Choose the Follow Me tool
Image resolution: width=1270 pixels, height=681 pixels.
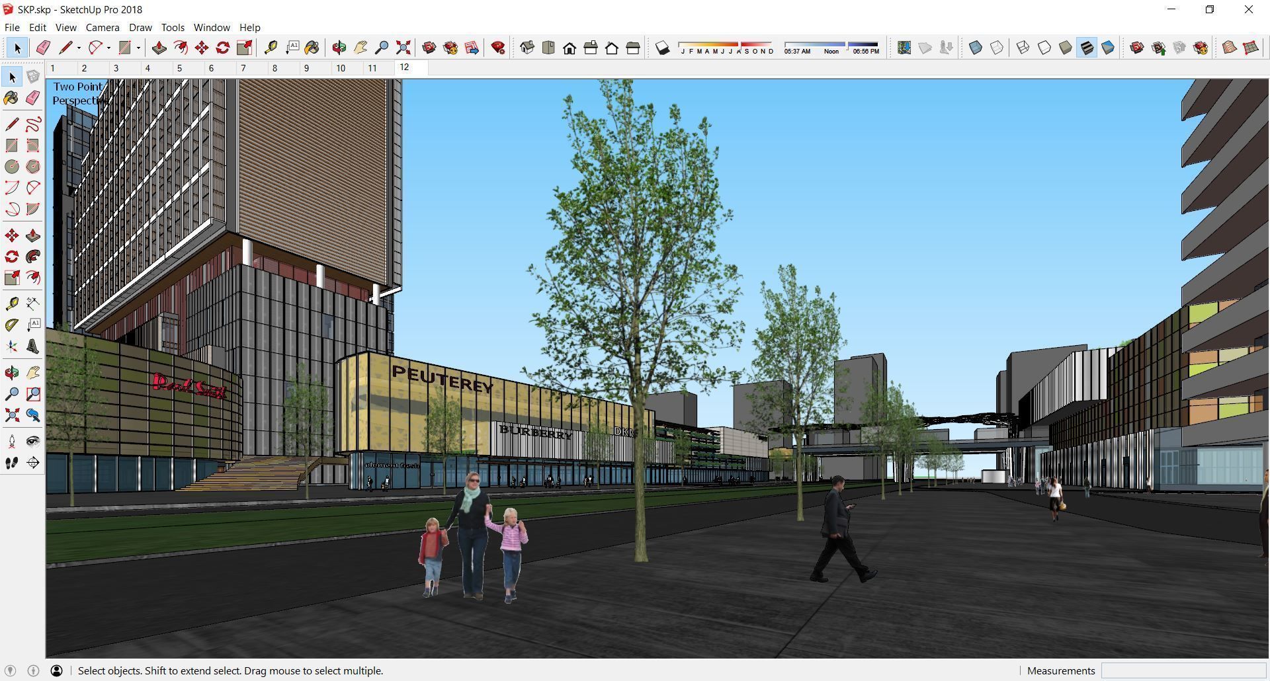[x=33, y=257]
